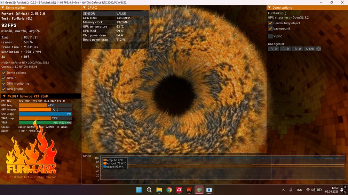Toggle the GPU monitoring checkbox

click(x=3, y=83)
